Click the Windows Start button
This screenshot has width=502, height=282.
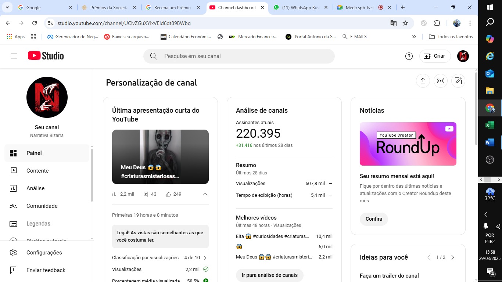click(490, 7)
